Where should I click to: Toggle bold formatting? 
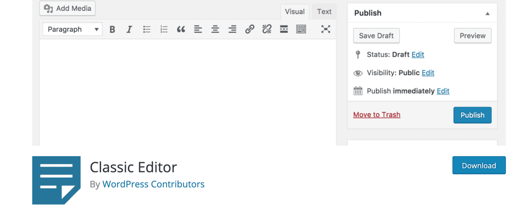click(112, 29)
